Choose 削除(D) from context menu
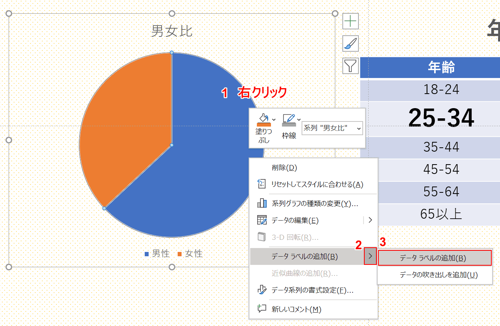 313,168
